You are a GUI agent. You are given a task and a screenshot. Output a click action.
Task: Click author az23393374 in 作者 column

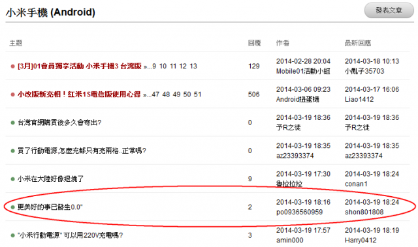pos(295,156)
